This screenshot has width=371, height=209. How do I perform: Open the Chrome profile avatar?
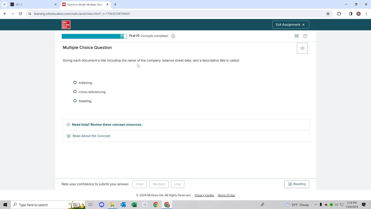(359, 14)
